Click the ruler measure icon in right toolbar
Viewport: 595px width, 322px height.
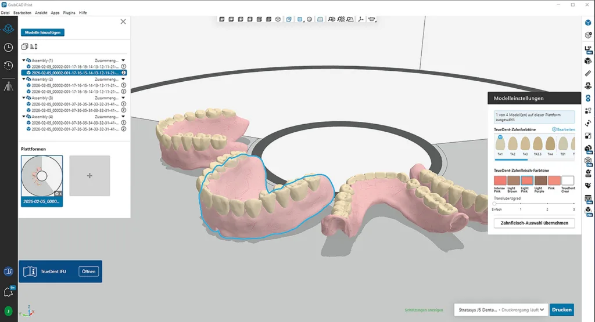click(x=588, y=73)
